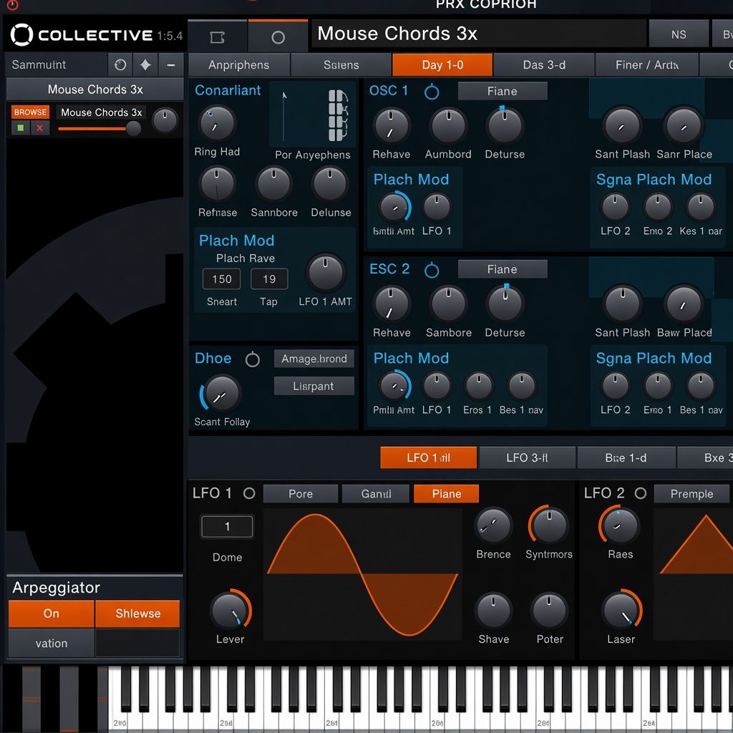
Task: Click the Brence knob in LFO 1
Action: pyautogui.click(x=492, y=526)
